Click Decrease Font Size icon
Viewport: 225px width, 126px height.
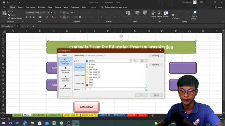click(x=55, y=13)
